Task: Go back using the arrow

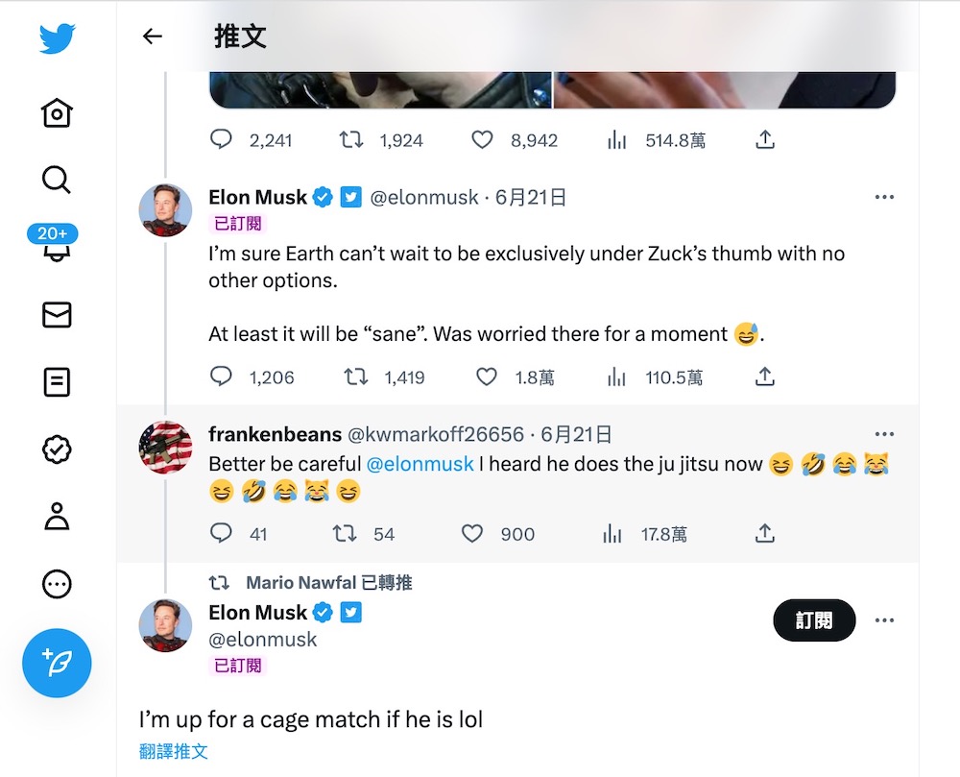Action: pyautogui.click(x=152, y=36)
